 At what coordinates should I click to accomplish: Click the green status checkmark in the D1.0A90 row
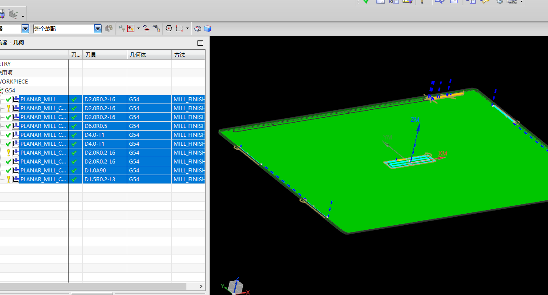coord(8,171)
